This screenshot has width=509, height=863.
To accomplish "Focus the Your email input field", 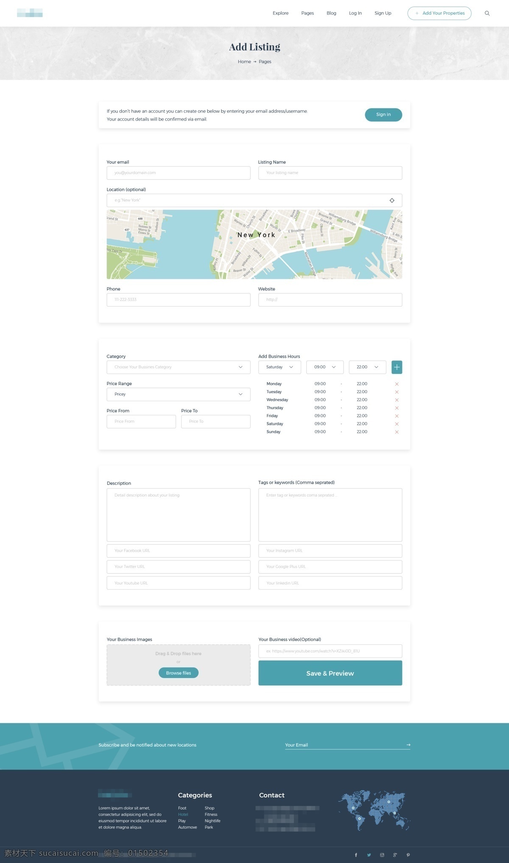I will click(x=179, y=173).
